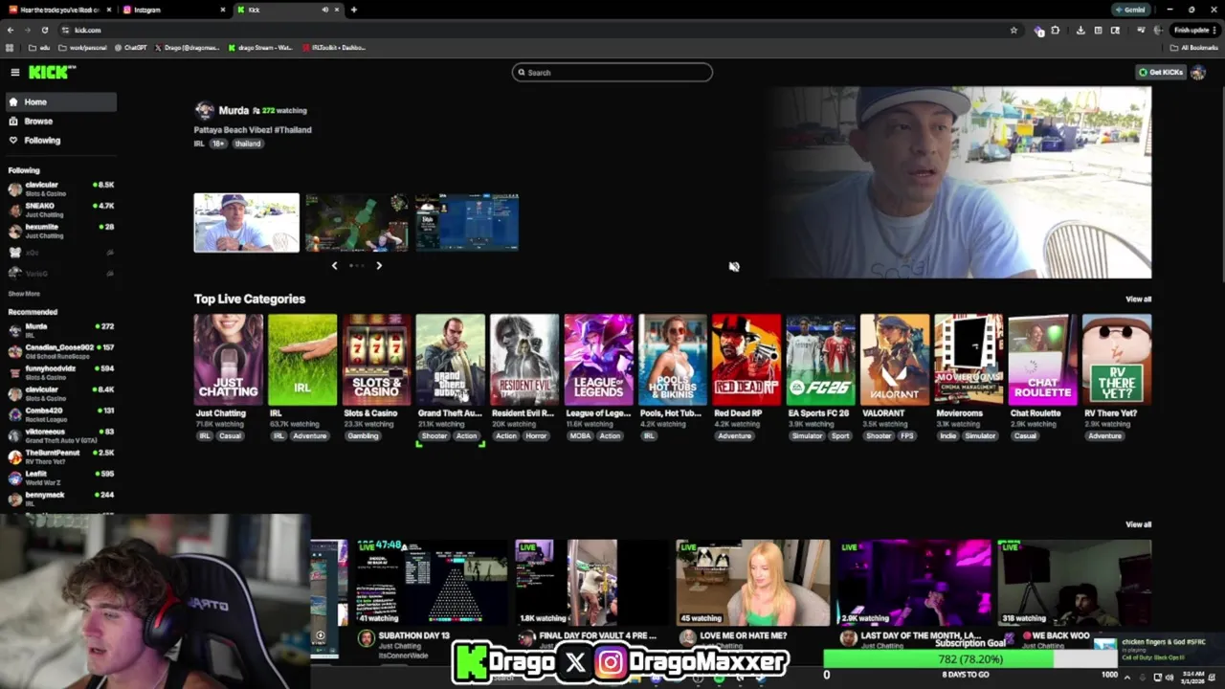The width and height of the screenshot is (1225, 689).
Task: Click the thailand tag on featured stream
Action: (248, 144)
